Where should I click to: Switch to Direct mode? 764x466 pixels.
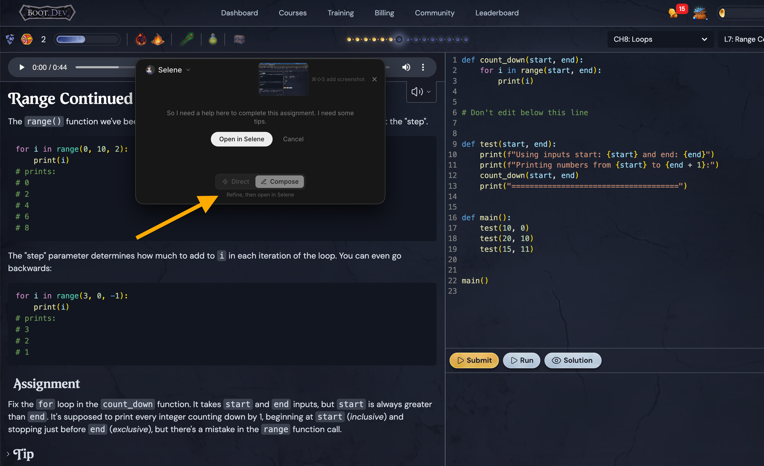coord(236,182)
